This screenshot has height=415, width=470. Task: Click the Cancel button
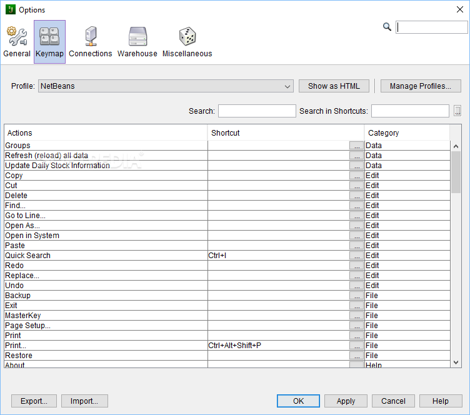(x=393, y=401)
